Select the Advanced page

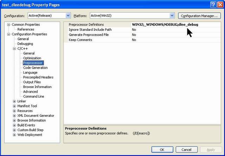(31, 92)
